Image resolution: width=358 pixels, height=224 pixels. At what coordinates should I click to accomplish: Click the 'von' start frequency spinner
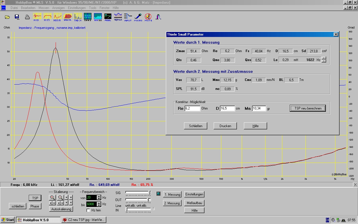pos(99,198)
